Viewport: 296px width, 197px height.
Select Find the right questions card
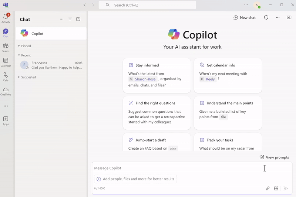[x=157, y=113]
